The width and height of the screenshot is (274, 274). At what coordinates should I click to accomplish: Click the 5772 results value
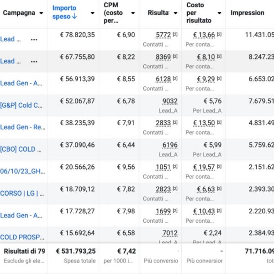pyautogui.click(x=163, y=35)
